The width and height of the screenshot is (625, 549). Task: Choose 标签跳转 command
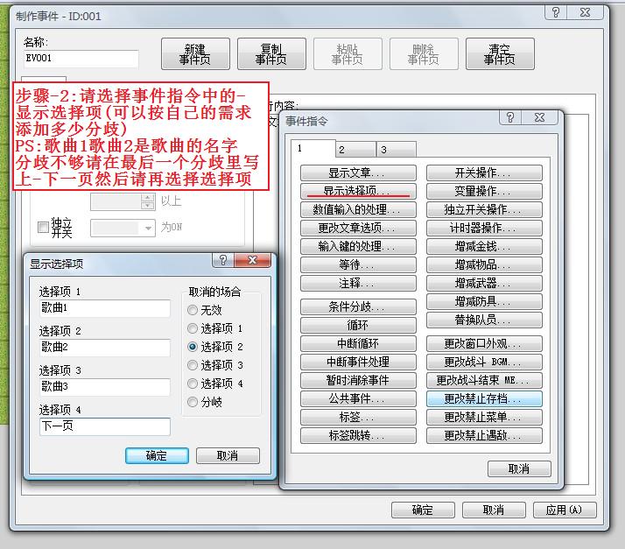(x=358, y=435)
